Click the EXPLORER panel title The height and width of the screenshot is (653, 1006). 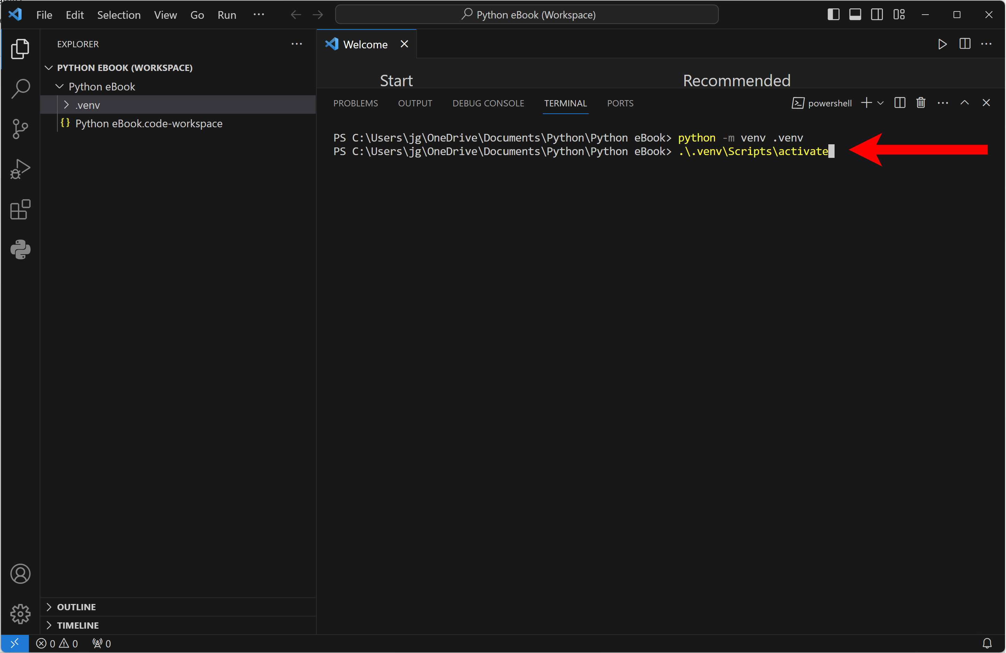(x=78, y=44)
